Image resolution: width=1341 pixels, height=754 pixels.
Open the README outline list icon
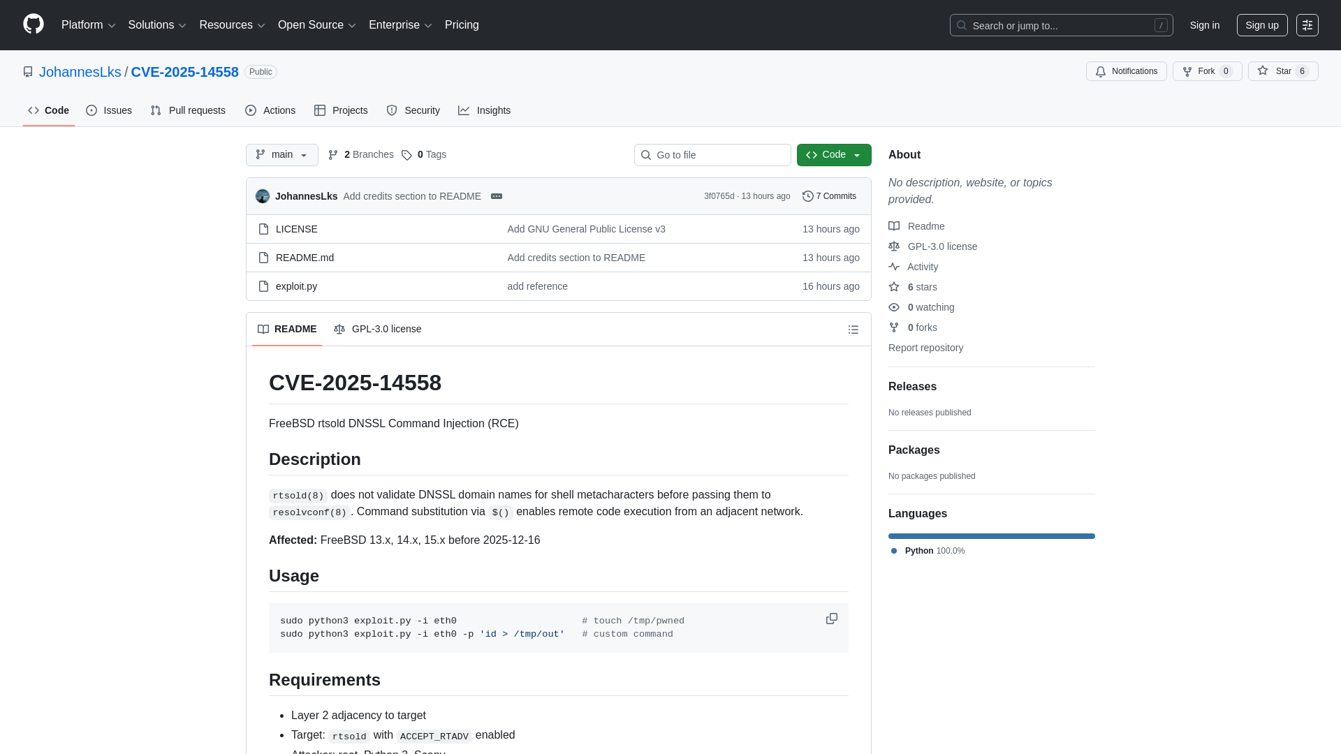853,329
